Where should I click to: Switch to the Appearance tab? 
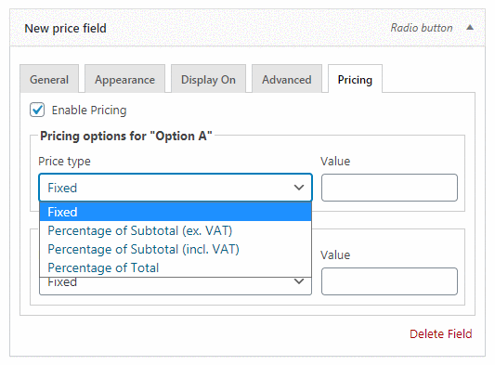click(125, 79)
